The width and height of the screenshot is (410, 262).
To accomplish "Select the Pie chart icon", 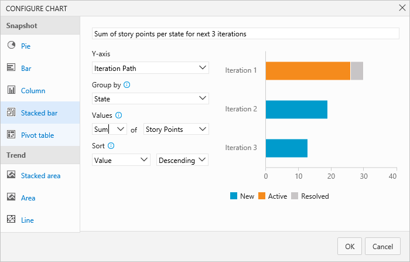I will [11, 46].
